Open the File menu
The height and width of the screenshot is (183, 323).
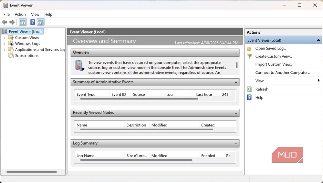[6, 14]
